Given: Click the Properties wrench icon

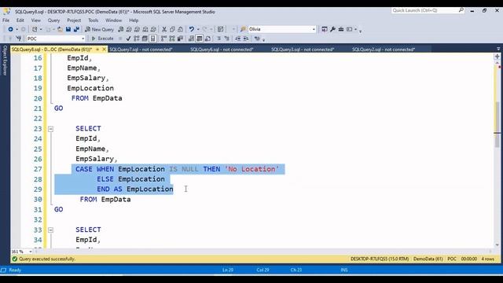Looking at the screenshot, I should pyautogui.click(x=332, y=29).
